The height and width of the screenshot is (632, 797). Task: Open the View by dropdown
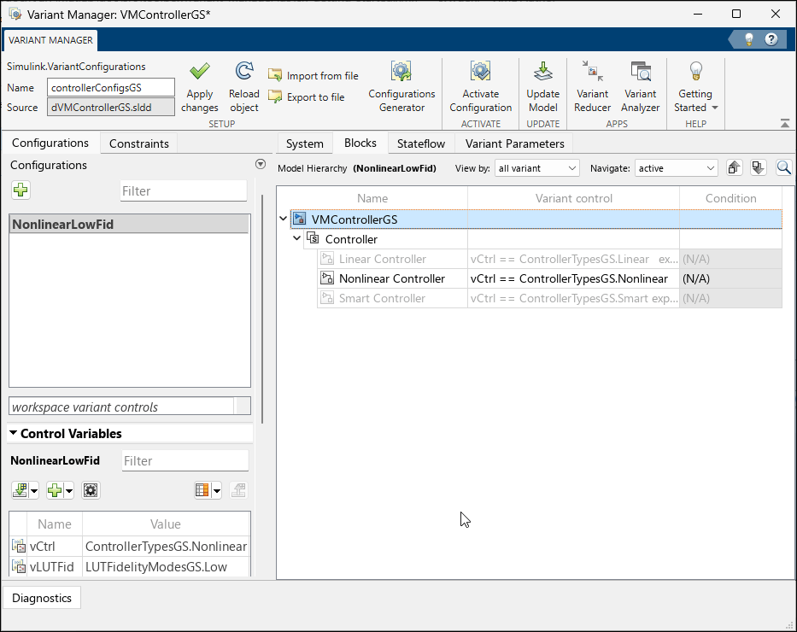pyautogui.click(x=536, y=168)
